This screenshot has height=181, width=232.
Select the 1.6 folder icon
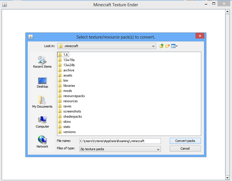point(60,55)
